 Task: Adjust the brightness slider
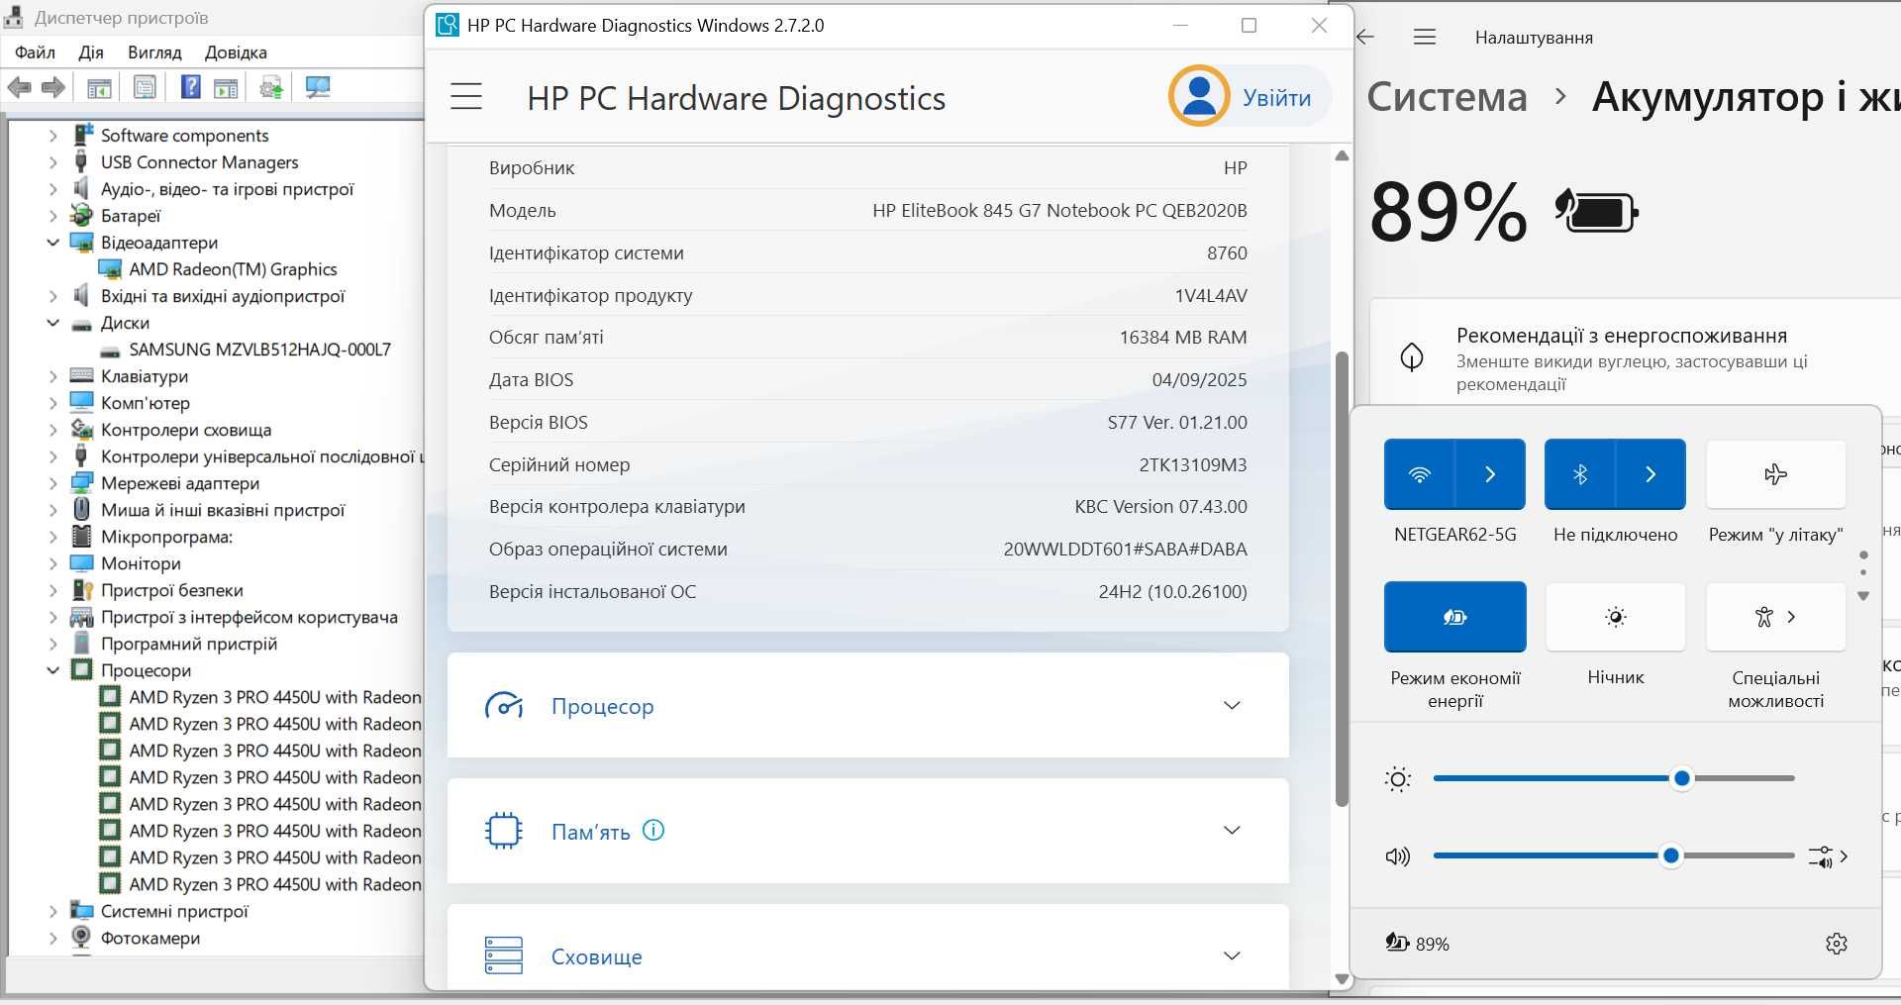[x=1614, y=778]
